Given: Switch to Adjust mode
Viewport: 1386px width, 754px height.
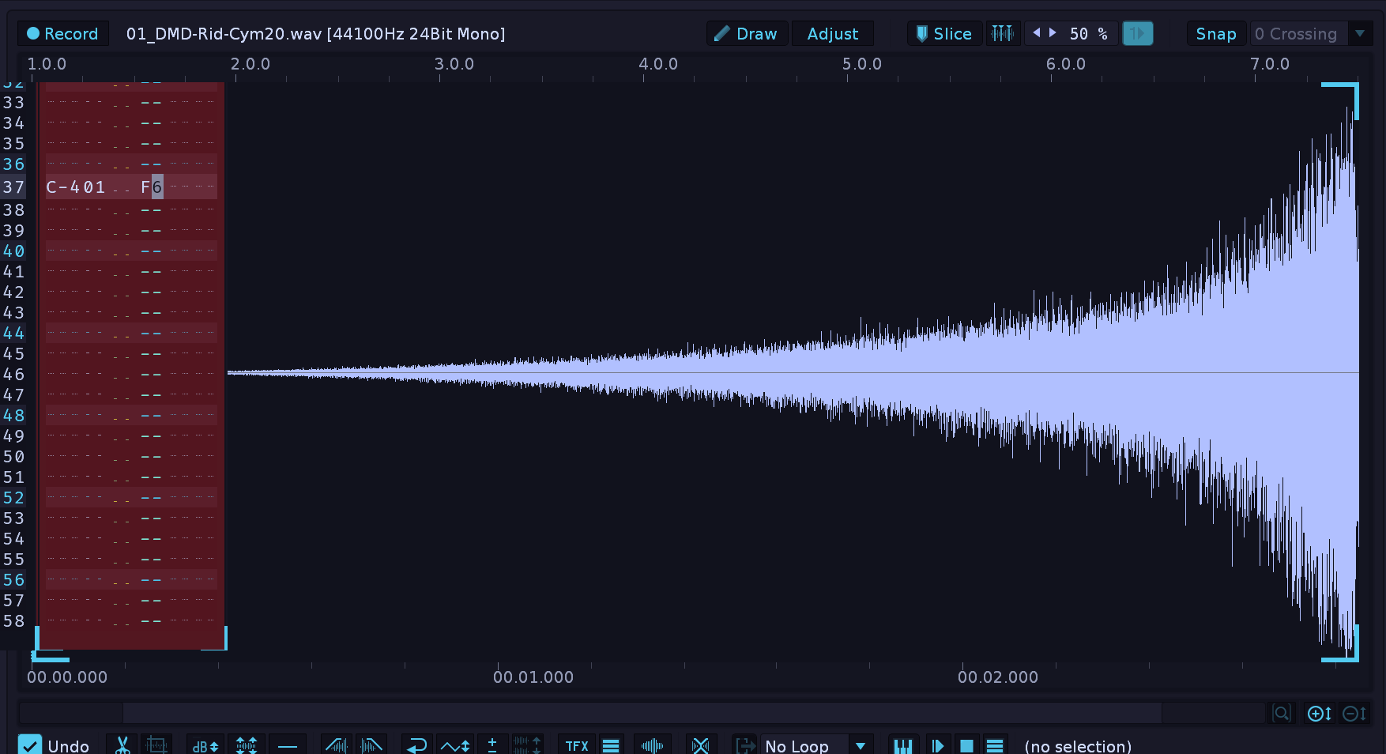Looking at the screenshot, I should click(x=832, y=33).
